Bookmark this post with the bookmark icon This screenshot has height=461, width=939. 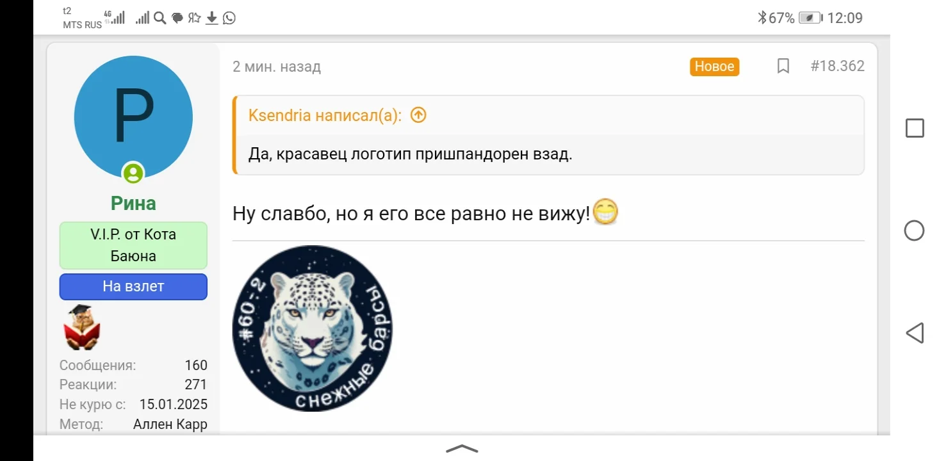click(783, 66)
